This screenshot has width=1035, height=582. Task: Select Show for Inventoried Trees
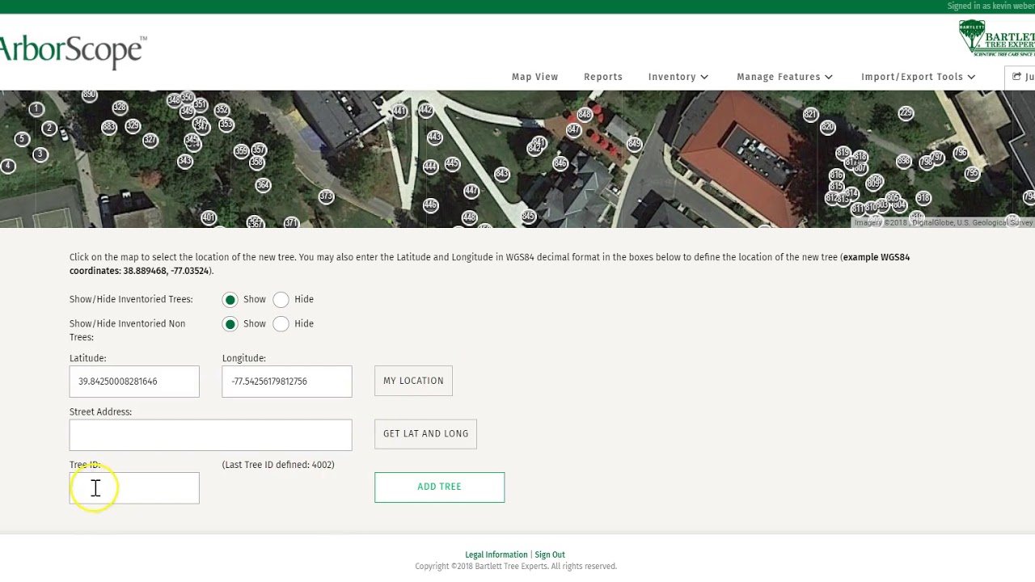pyautogui.click(x=230, y=300)
